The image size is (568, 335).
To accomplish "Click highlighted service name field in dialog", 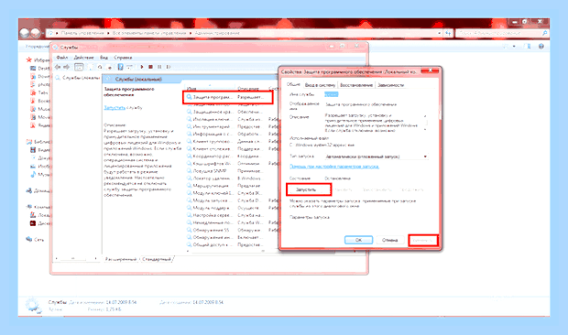I will (331, 94).
